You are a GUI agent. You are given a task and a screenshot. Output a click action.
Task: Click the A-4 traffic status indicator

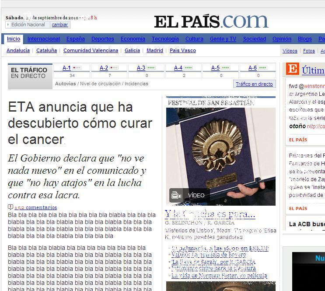click(x=189, y=68)
